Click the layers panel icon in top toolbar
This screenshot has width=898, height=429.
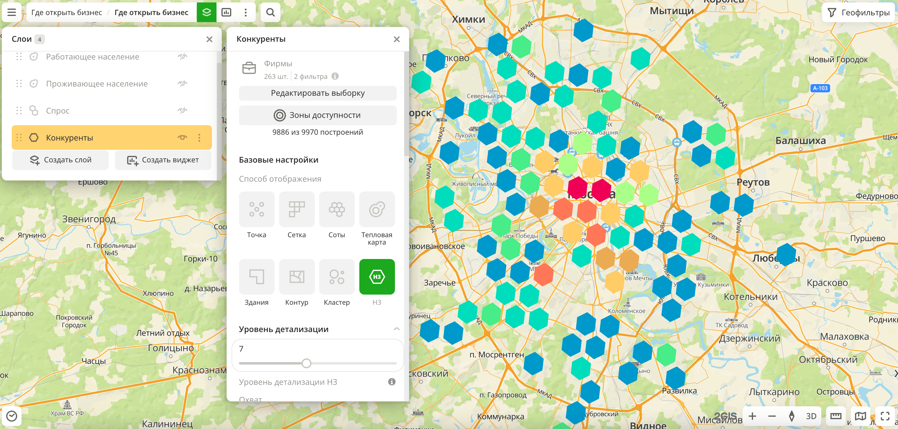[206, 13]
